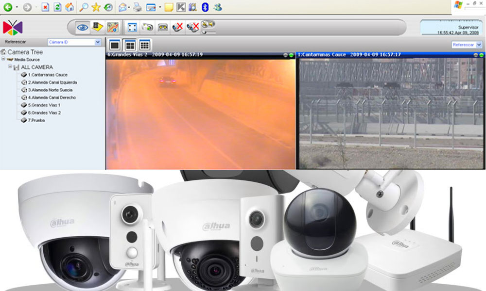Open the Cámara ID dropdown
The width and height of the screenshot is (486, 291).
coord(98,42)
